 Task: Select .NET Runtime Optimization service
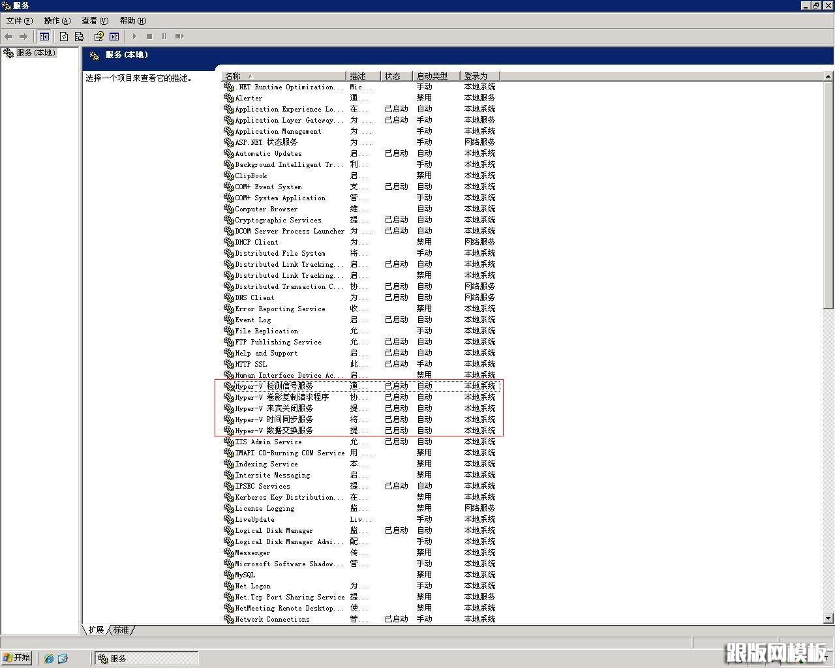pos(361,87)
